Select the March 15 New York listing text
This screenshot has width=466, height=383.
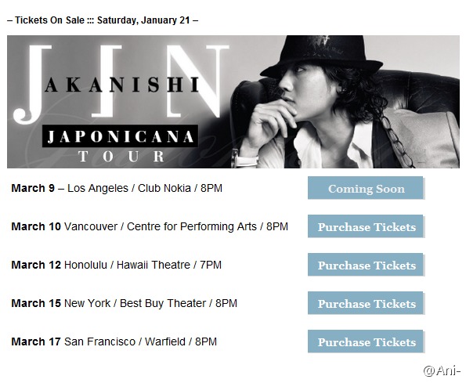[x=125, y=303]
